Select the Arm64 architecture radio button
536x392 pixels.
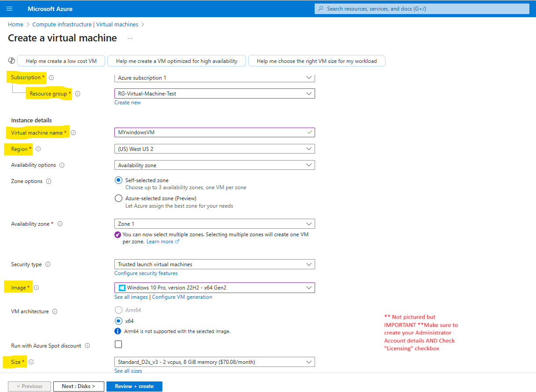coord(118,310)
